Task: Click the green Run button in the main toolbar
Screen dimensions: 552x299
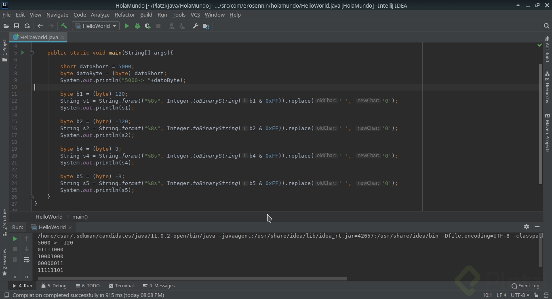Action: pos(127,26)
